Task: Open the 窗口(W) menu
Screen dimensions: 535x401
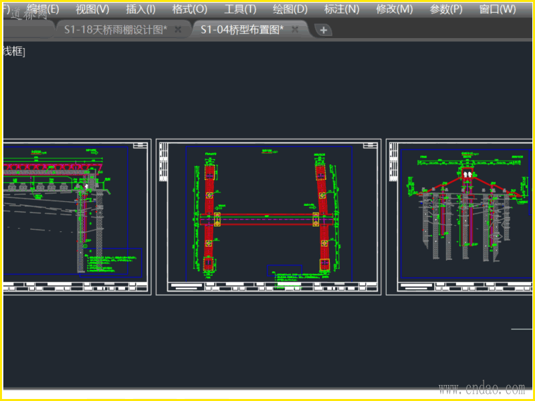Action: coord(498,9)
